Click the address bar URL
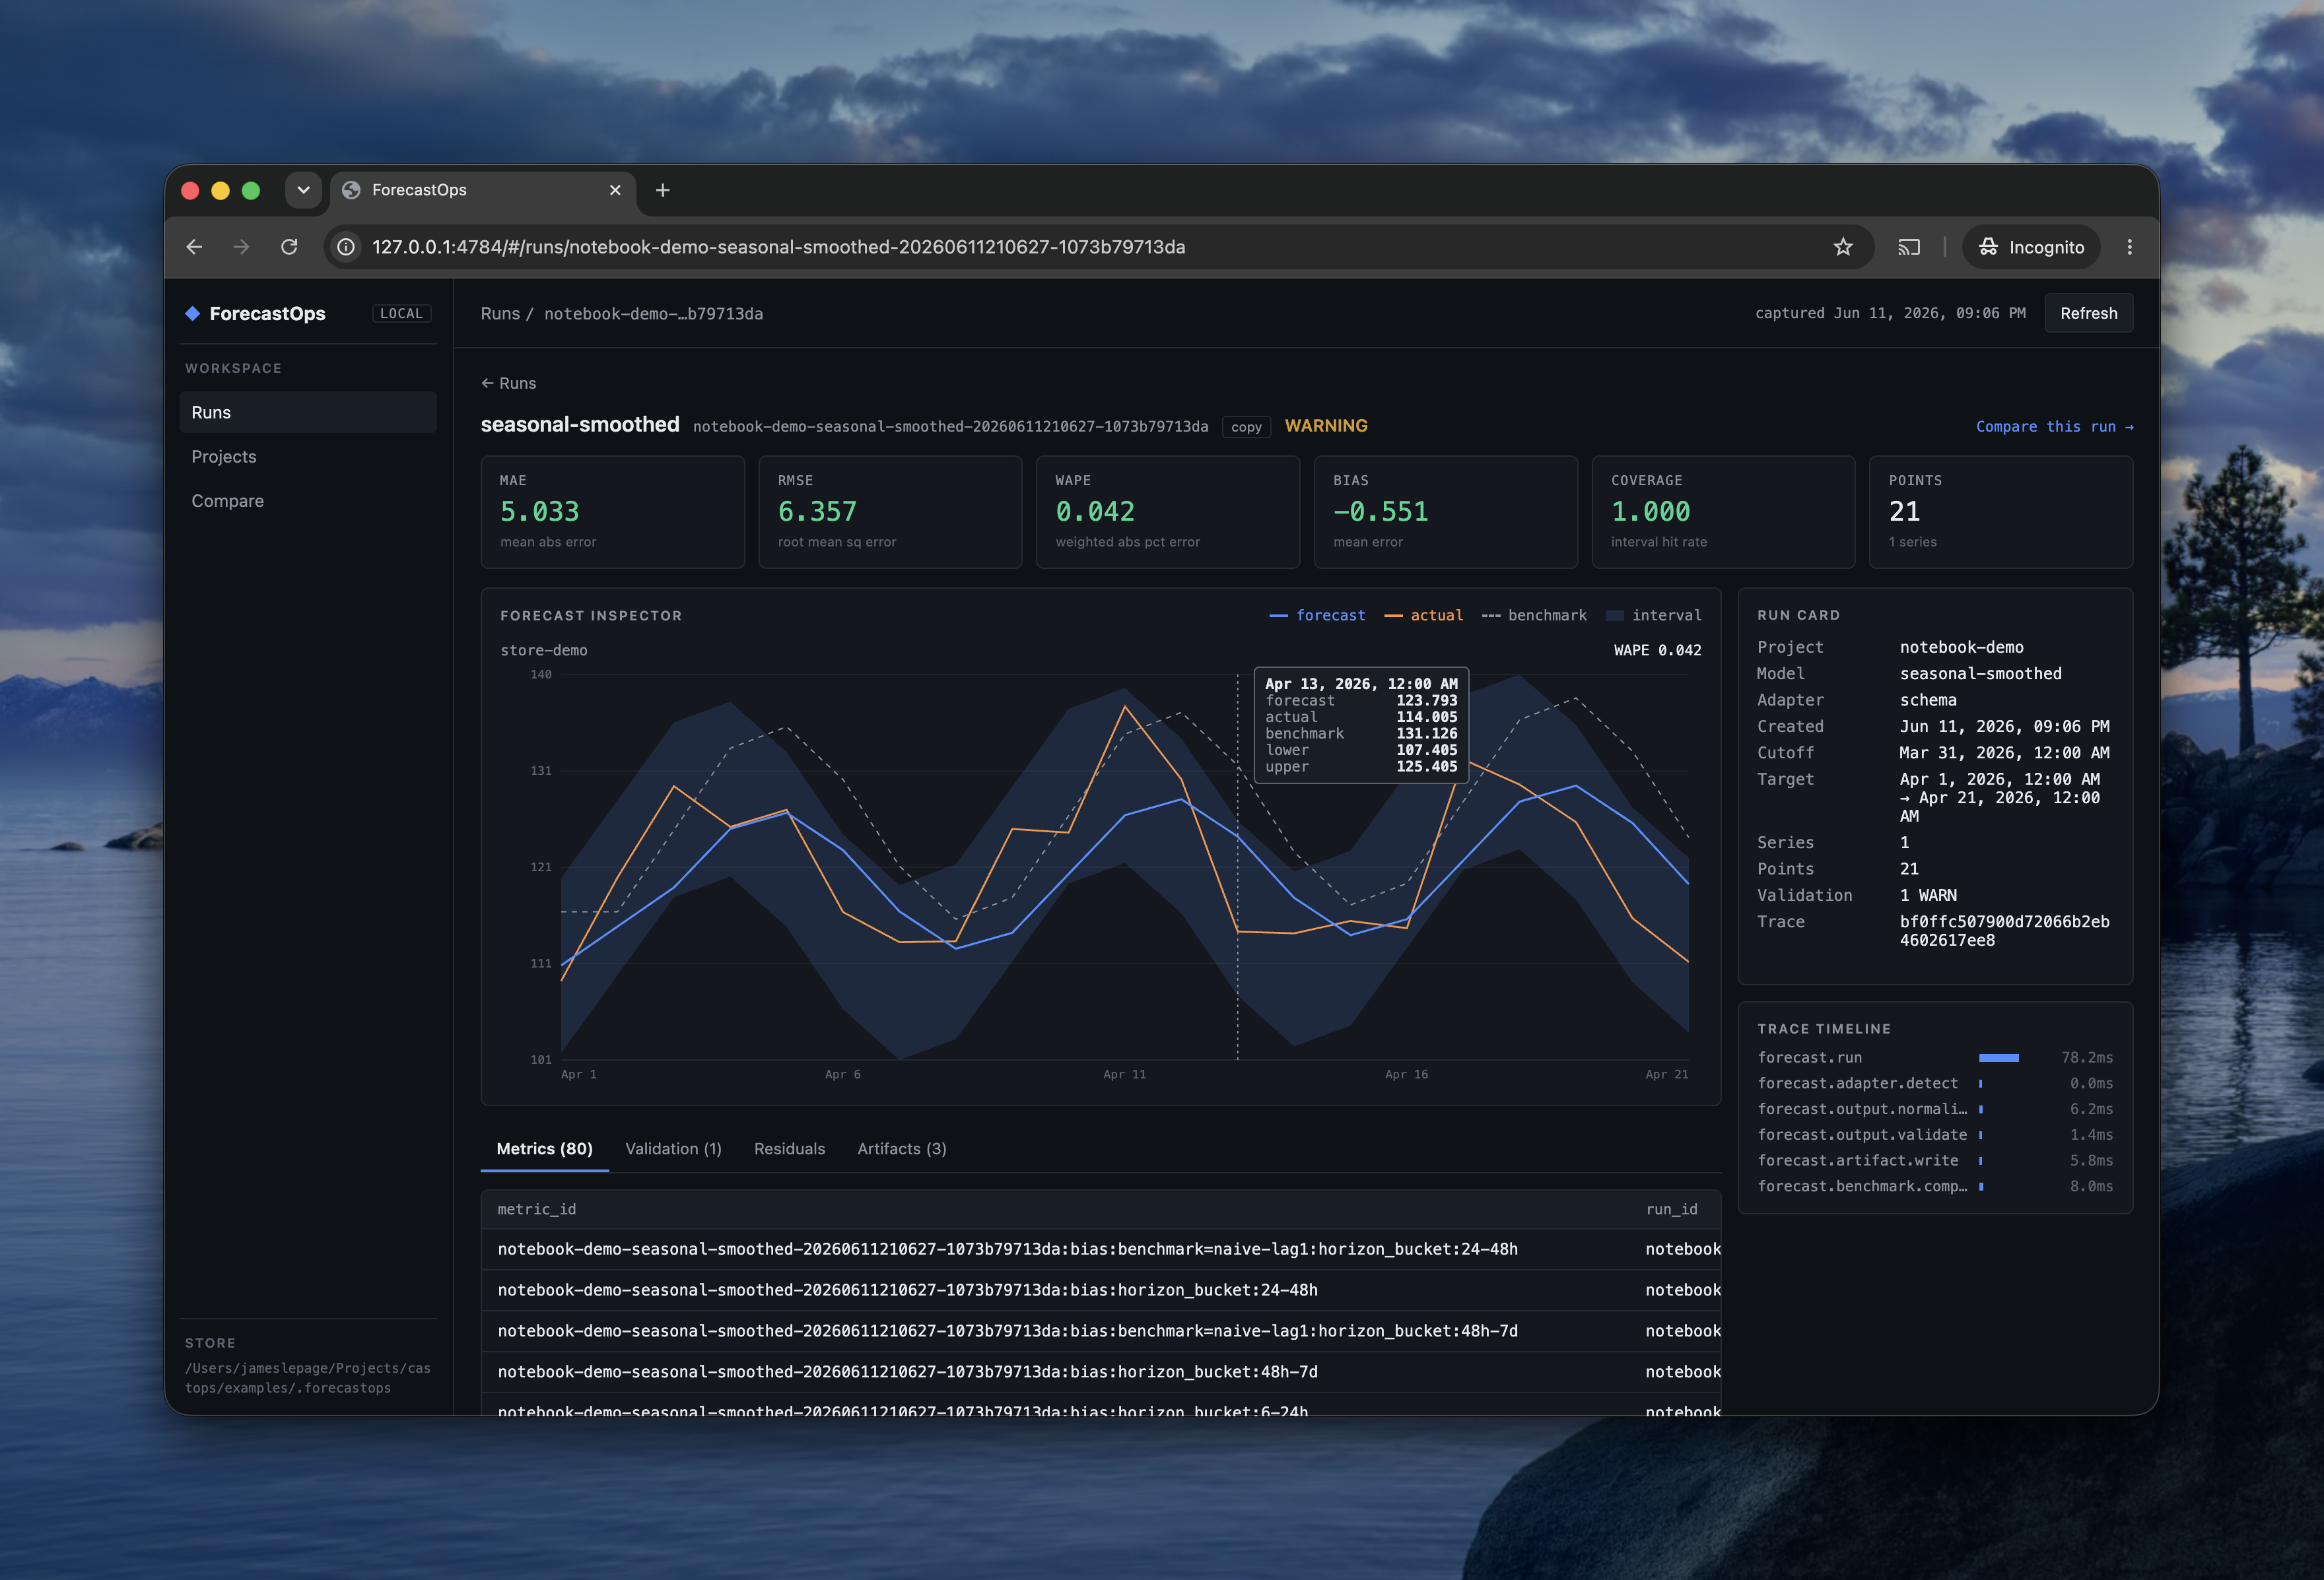 point(778,247)
